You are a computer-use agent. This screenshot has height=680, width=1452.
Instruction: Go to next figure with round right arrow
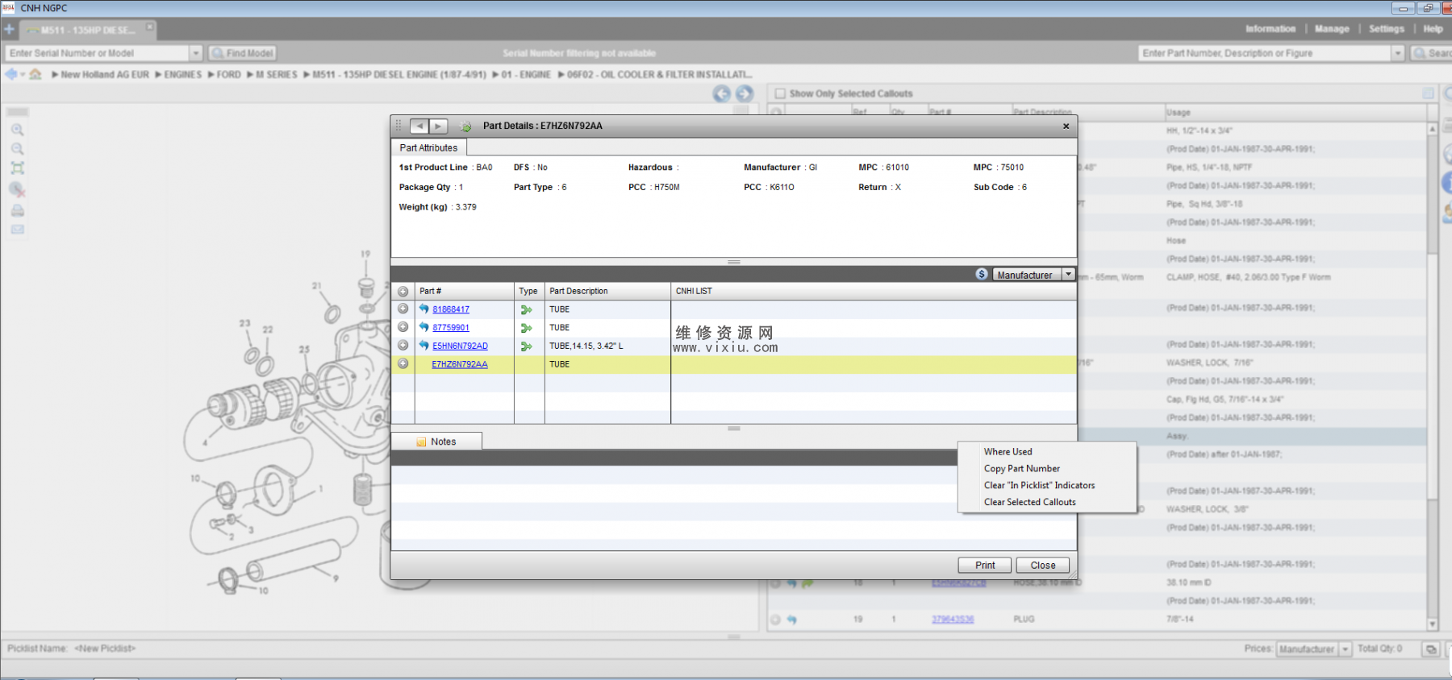(744, 93)
